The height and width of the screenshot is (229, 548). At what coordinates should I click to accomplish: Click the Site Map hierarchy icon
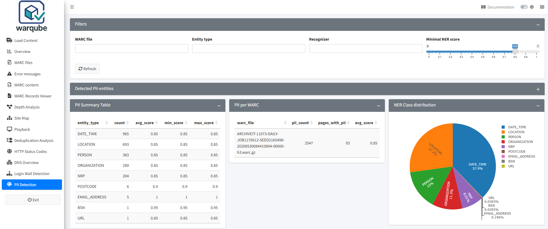pos(9,118)
